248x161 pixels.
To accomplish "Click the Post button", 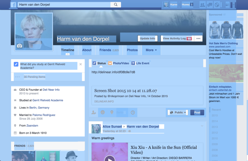I will point(197,112).
